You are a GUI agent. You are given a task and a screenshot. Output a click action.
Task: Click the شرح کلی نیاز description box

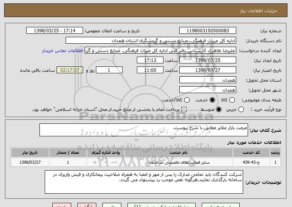[144, 130]
